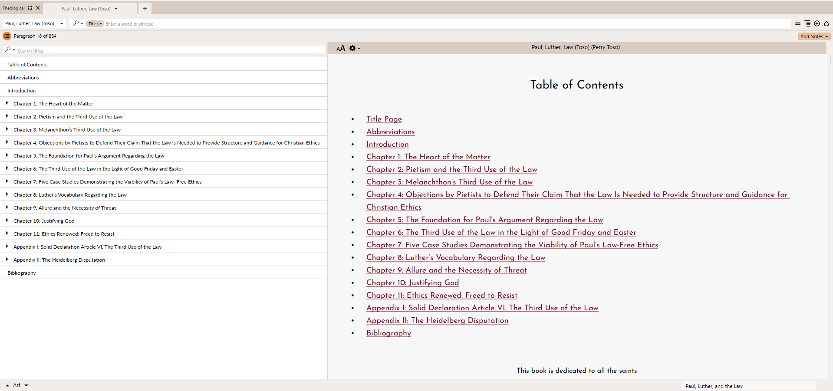
Task: Click the magnifier icon in Search titles box
Action: pyautogui.click(x=8, y=50)
